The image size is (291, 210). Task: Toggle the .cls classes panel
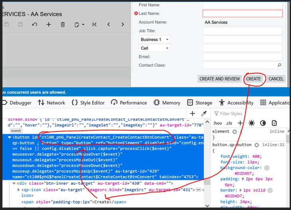coord(229,123)
